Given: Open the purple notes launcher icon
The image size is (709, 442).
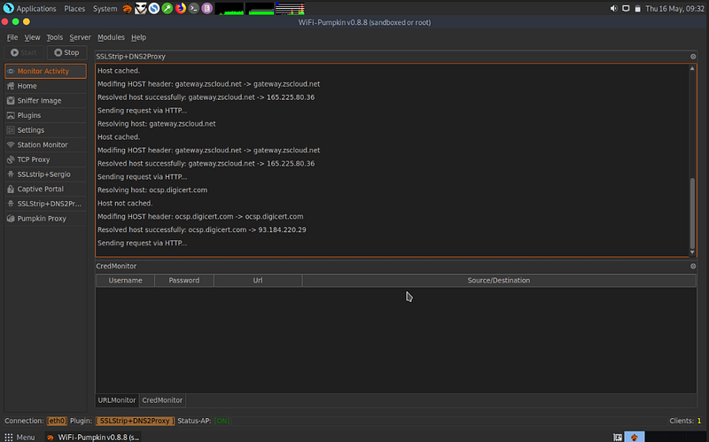Looking at the screenshot, I should 206,9.
